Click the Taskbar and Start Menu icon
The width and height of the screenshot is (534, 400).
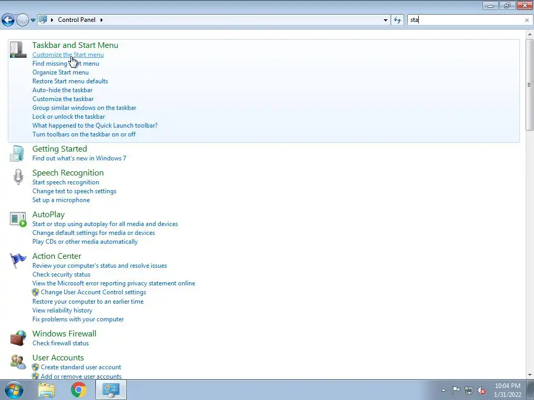tap(18, 49)
